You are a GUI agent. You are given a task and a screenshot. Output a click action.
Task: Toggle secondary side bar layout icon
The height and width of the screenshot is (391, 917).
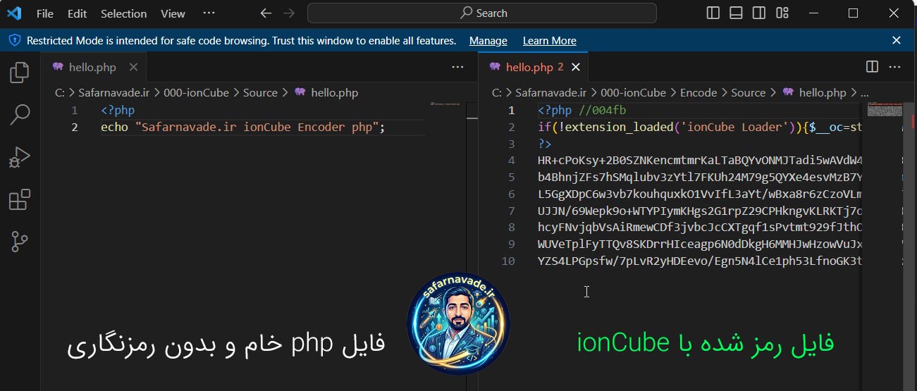758,13
